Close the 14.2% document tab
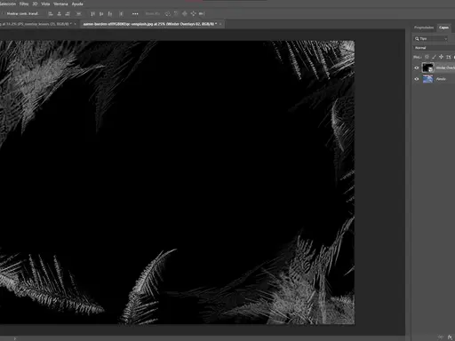The image size is (455, 341). coord(75,24)
